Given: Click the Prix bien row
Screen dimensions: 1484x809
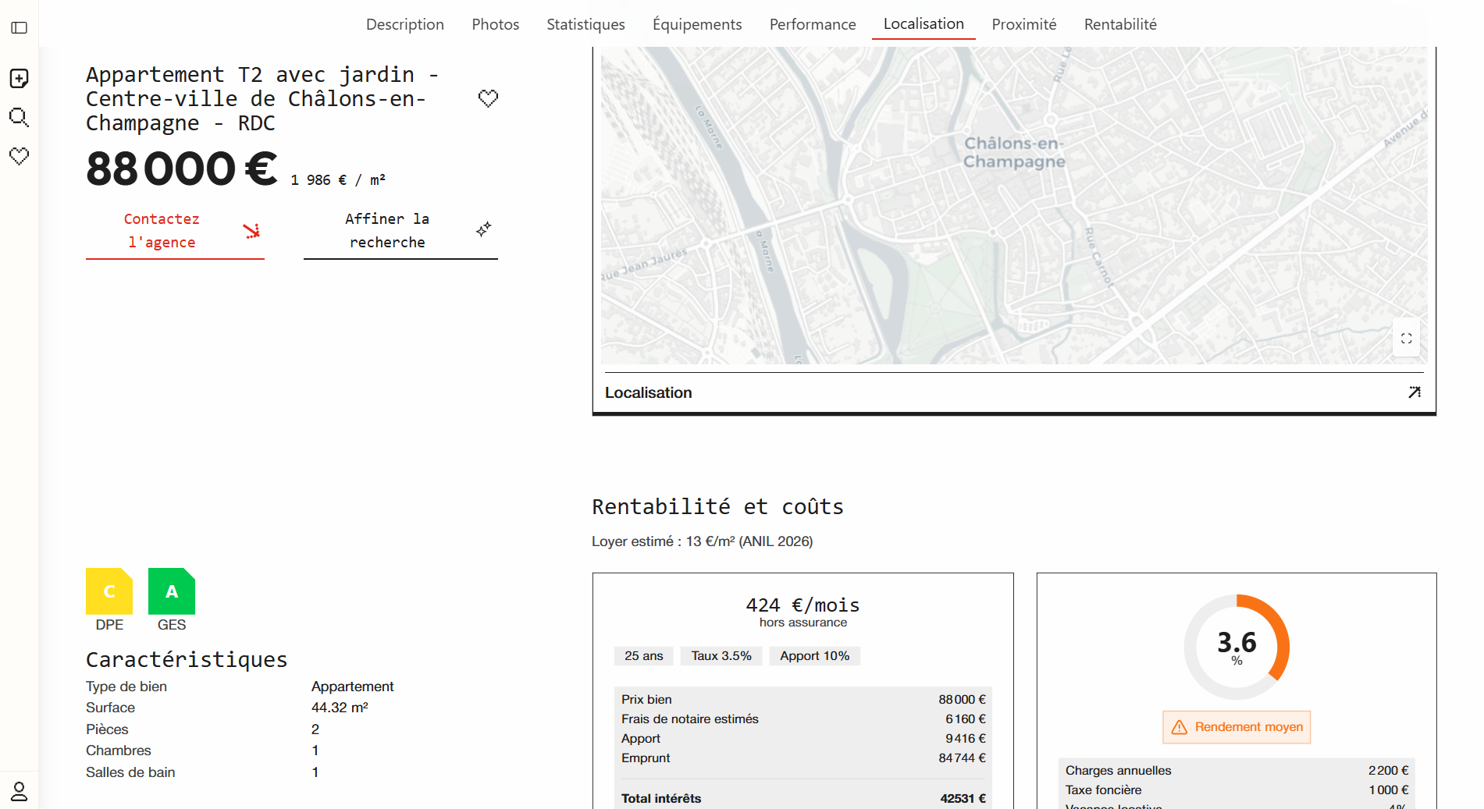Looking at the screenshot, I should point(803,700).
